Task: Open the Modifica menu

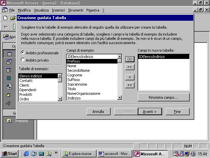Action: pyautogui.click(x=24, y=10)
